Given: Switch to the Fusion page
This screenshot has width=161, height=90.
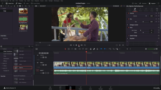Looking at the screenshot, I should (x=80, y=88).
